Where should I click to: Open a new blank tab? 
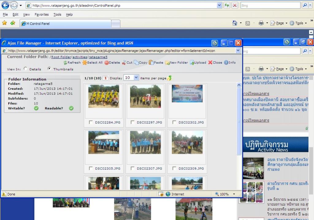(116, 24)
